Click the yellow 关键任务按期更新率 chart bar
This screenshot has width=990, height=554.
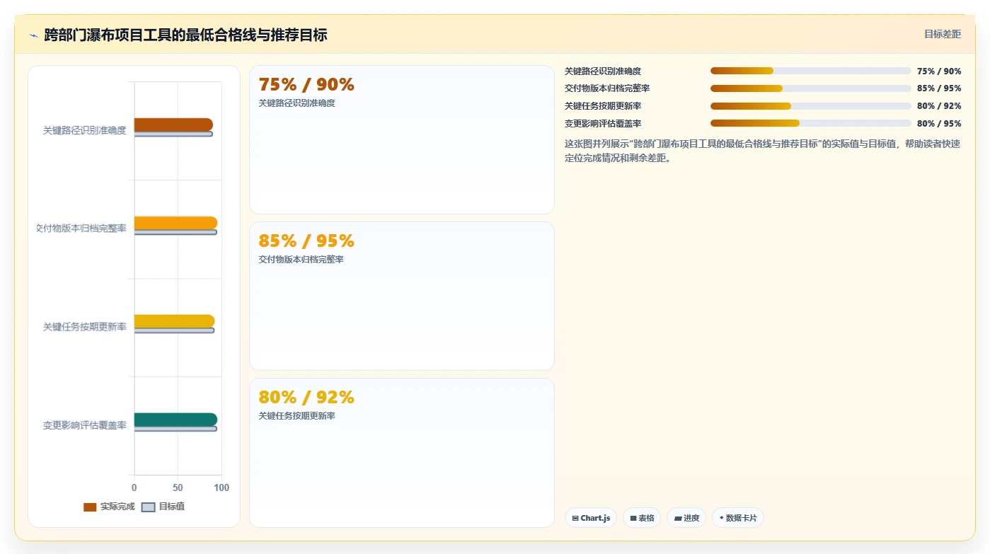point(174,321)
